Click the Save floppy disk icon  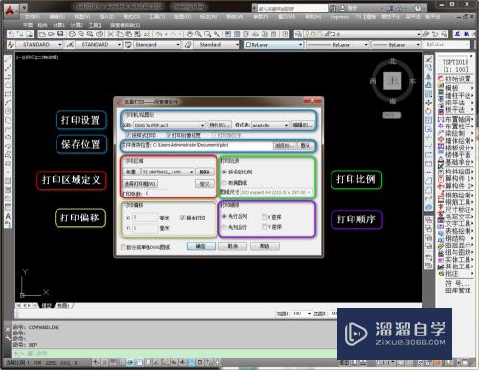click(x=60, y=34)
